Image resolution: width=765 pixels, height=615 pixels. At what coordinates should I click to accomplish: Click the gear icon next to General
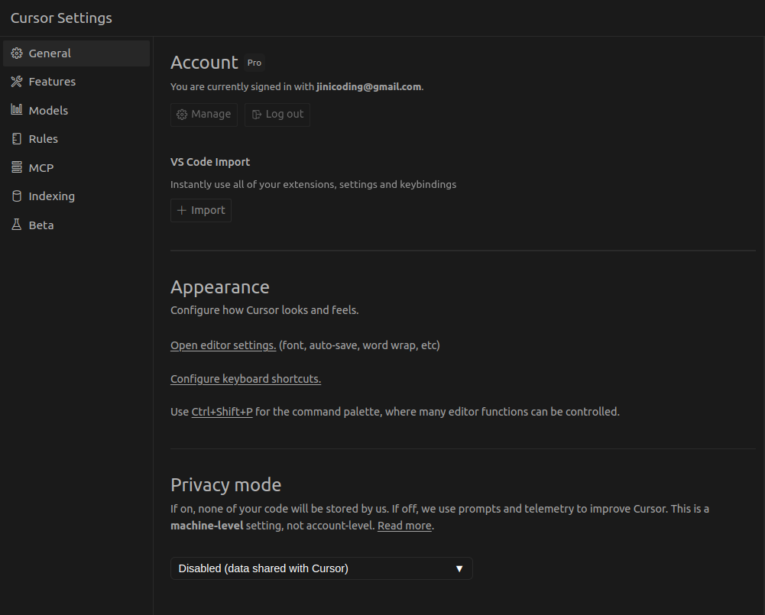17,53
